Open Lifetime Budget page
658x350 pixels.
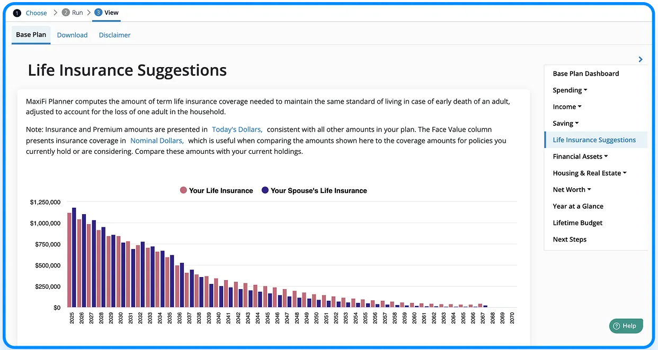(x=577, y=223)
